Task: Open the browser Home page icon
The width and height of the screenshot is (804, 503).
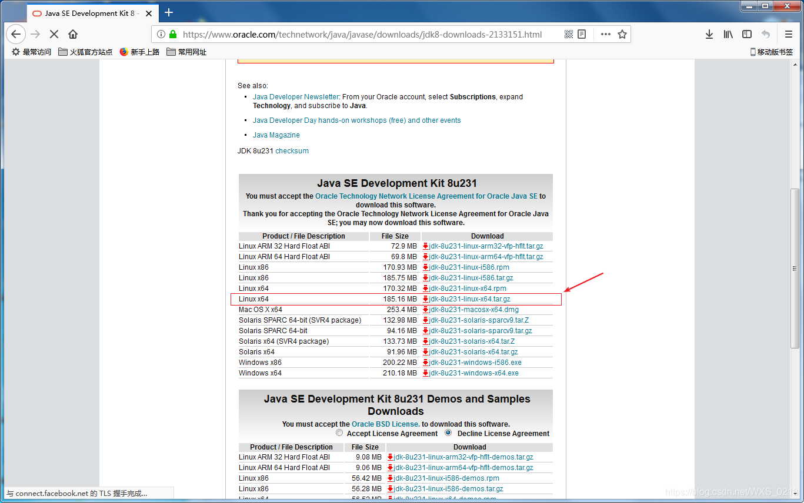Action: [73, 34]
